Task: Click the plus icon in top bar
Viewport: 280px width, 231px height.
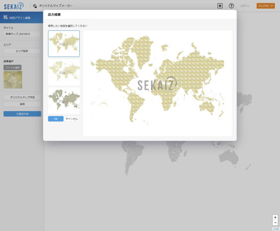Action: click(220, 6)
